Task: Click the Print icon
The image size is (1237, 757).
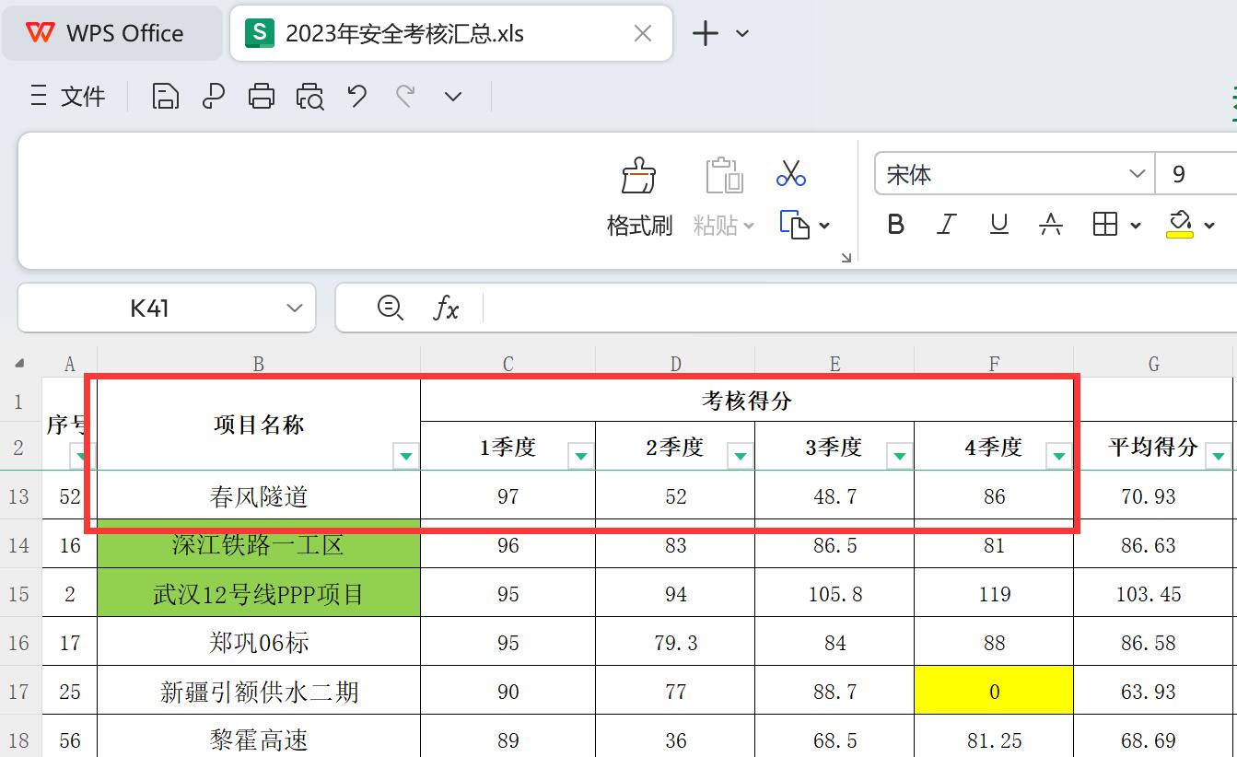Action: point(262,96)
